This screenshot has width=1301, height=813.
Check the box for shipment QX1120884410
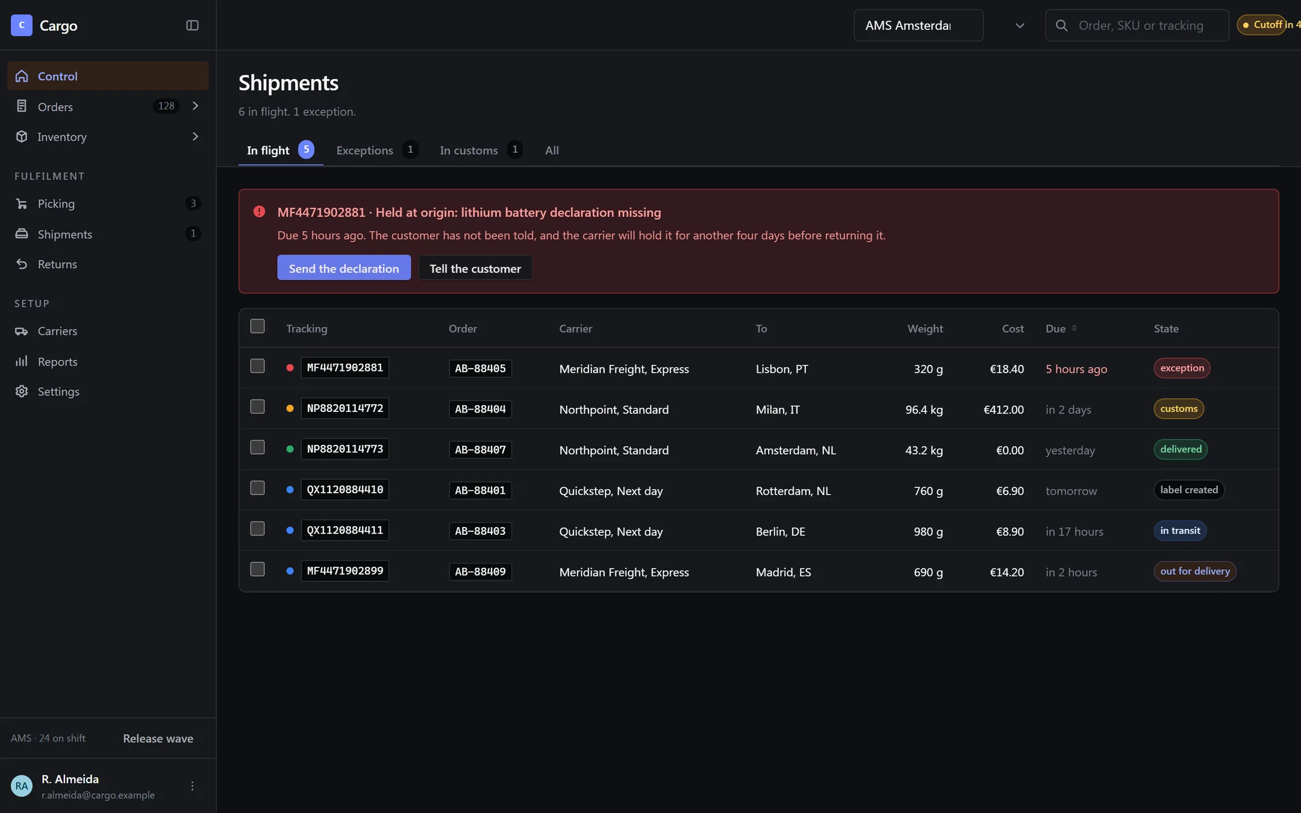point(257,488)
